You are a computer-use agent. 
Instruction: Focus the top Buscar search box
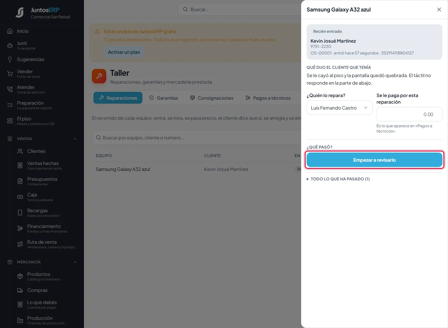[239, 9]
